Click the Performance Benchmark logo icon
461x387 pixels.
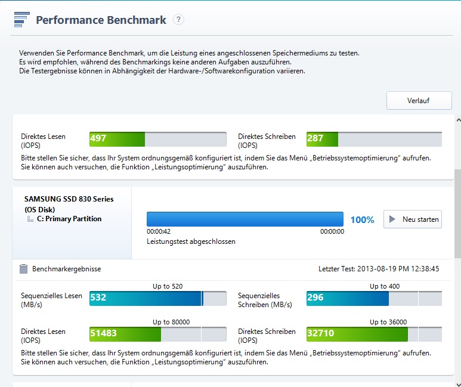[x=22, y=20]
